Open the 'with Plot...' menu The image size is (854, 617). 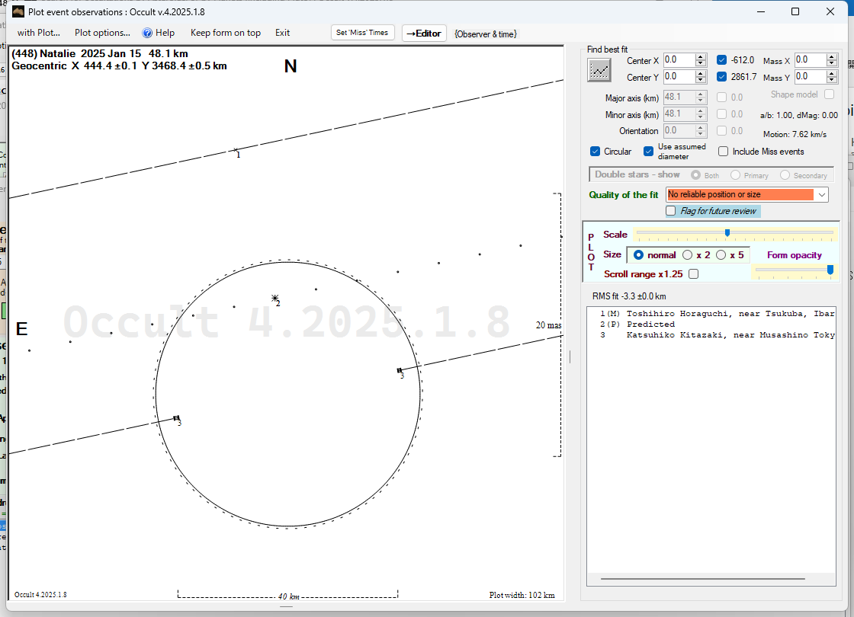tap(38, 33)
